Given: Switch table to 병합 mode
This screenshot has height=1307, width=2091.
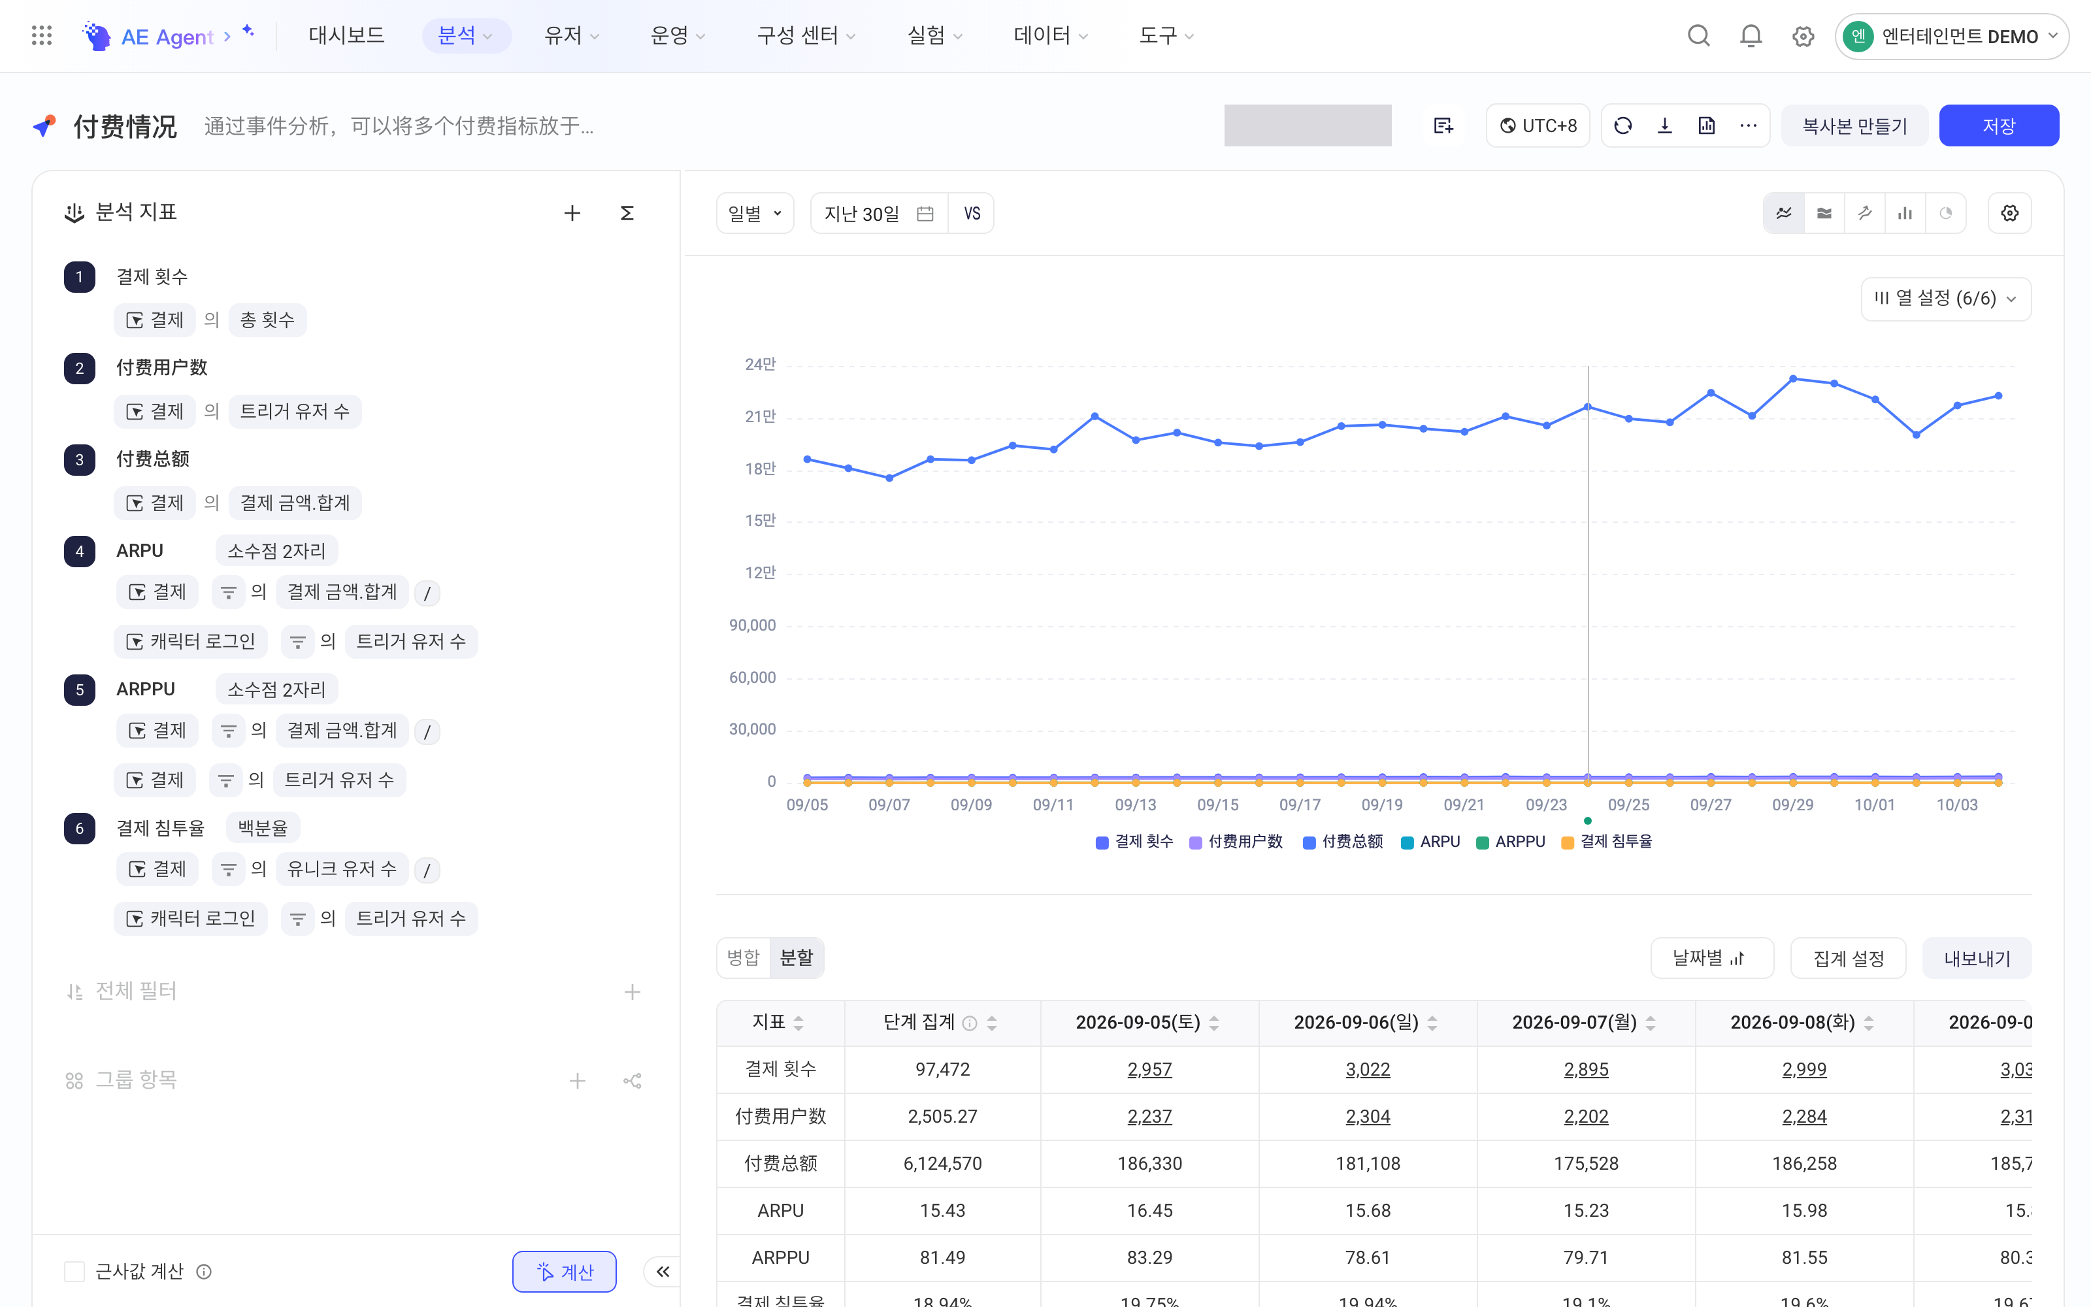Looking at the screenshot, I should click(743, 958).
